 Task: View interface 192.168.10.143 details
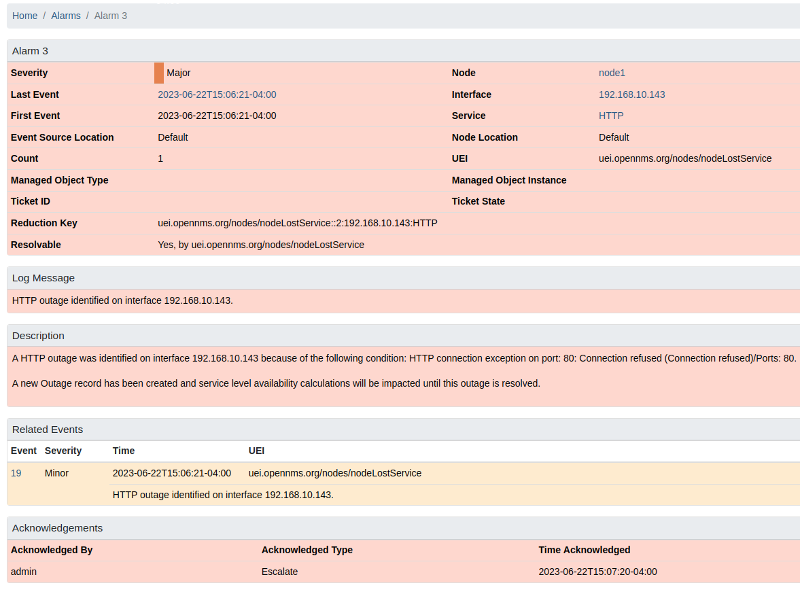pos(632,94)
